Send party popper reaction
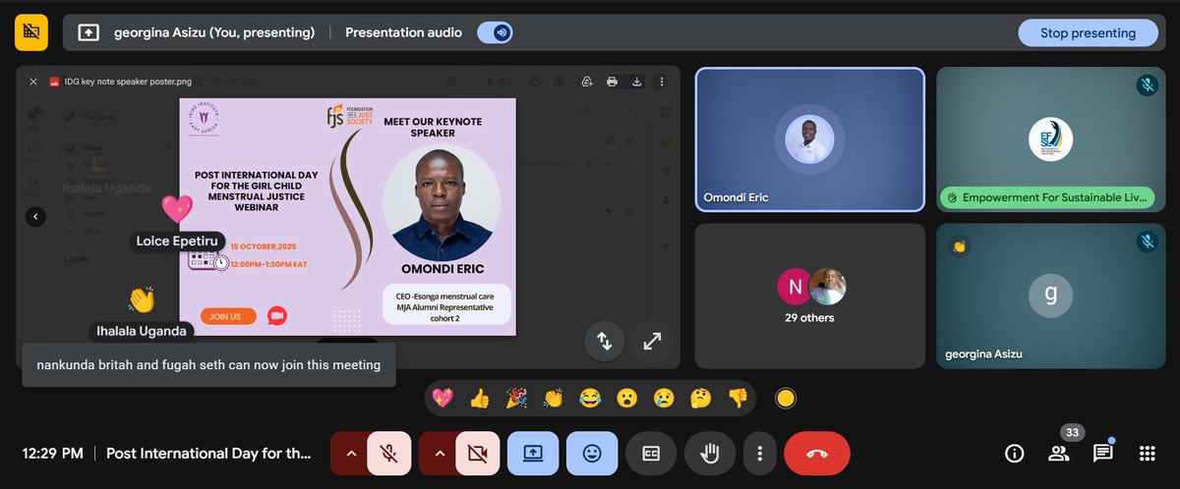This screenshot has height=489, width=1180. pyautogui.click(x=516, y=398)
